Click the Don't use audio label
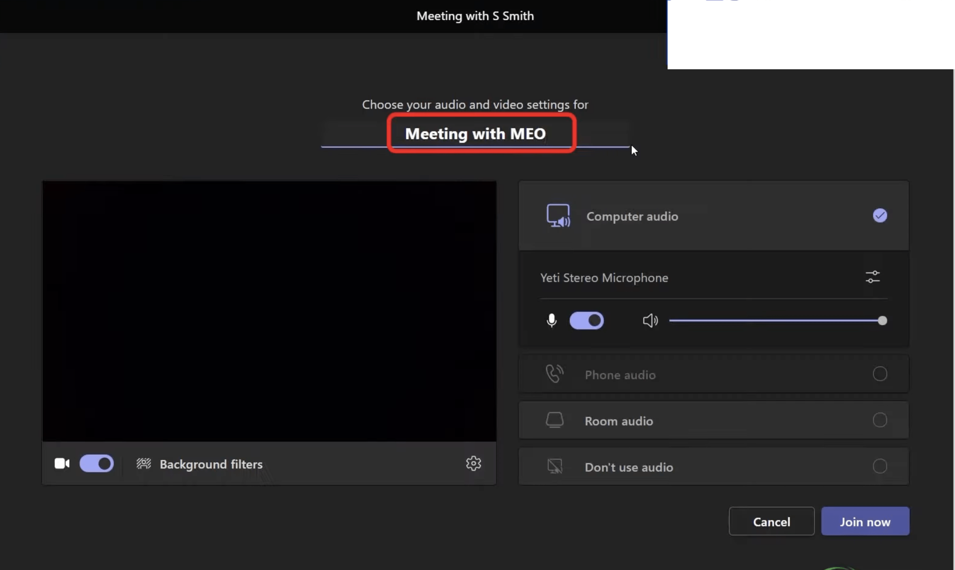The width and height of the screenshot is (955, 570). [629, 467]
